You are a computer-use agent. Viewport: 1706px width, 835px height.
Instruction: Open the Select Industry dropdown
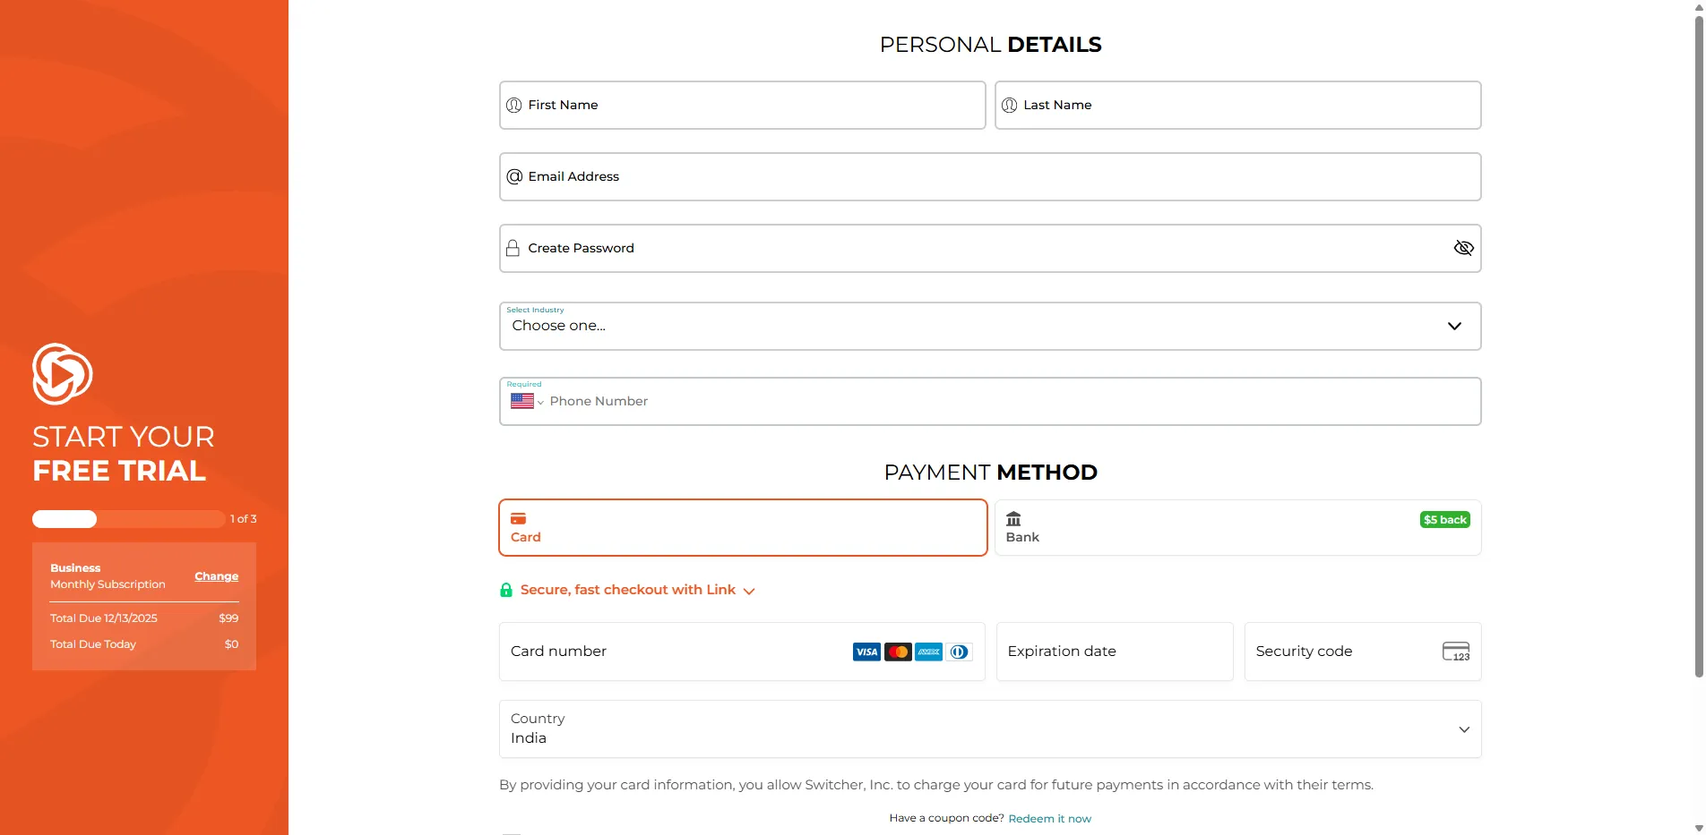point(989,326)
